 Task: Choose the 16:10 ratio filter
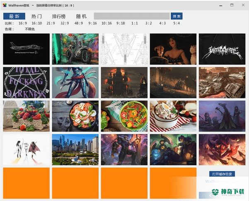click(x=37, y=23)
